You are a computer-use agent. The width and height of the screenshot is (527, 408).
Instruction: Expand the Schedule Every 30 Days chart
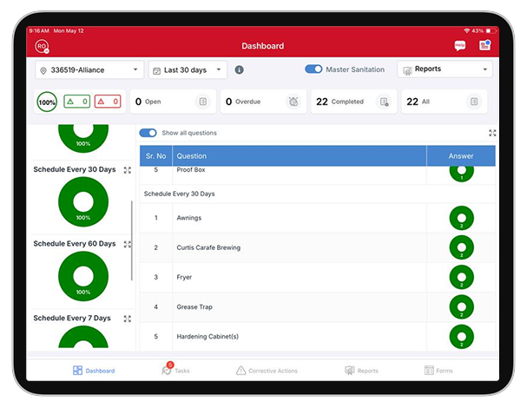[128, 170]
